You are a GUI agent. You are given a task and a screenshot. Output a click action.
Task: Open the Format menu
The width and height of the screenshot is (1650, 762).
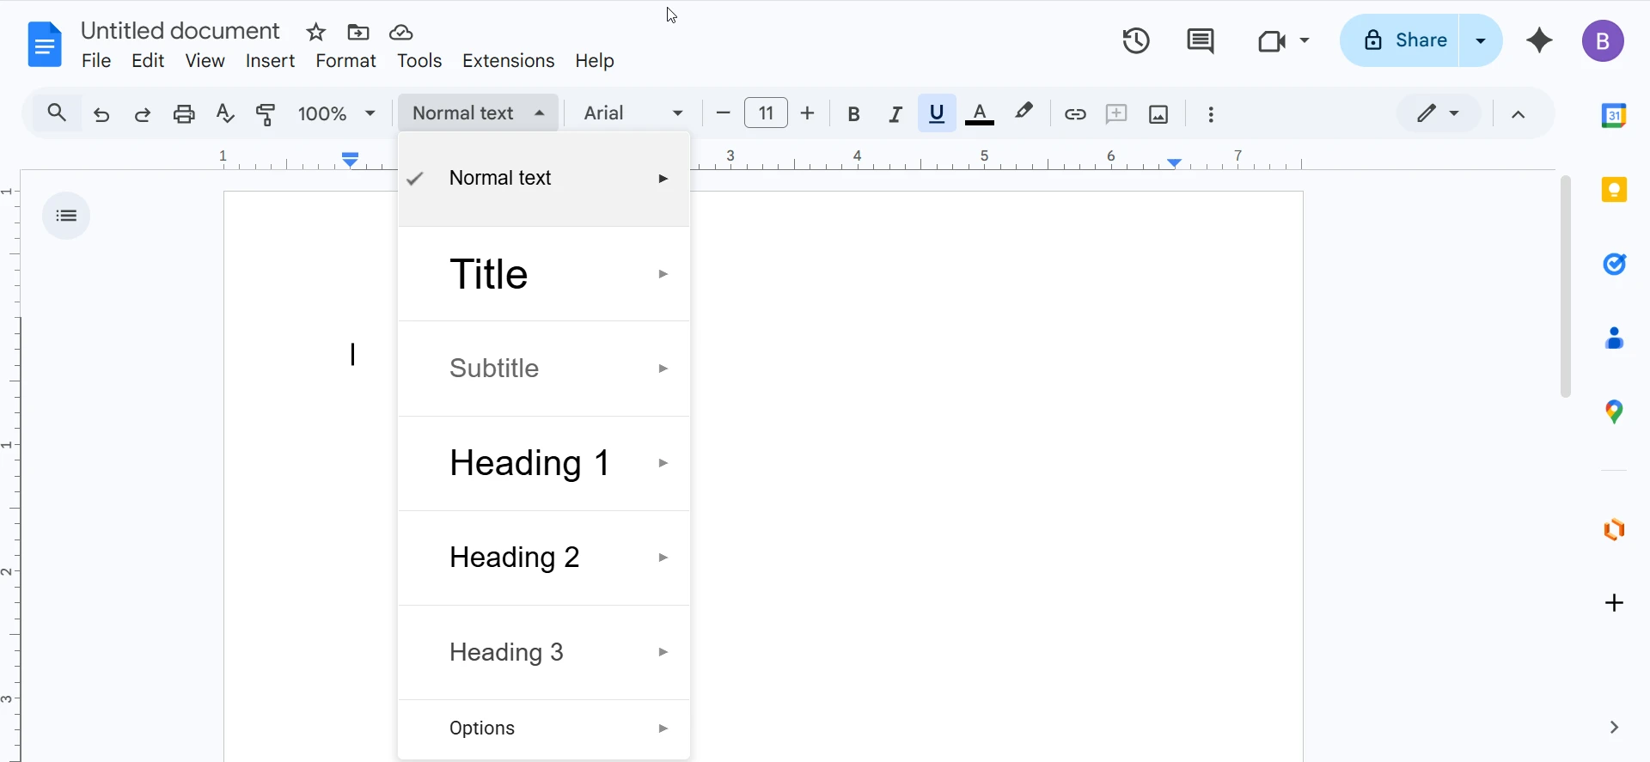(345, 61)
